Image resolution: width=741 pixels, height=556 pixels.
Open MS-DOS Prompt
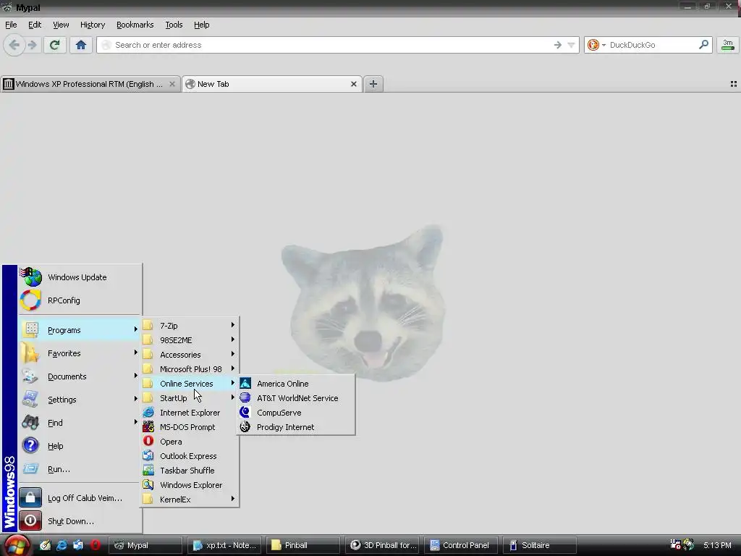pyautogui.click(x=190, y=427)
